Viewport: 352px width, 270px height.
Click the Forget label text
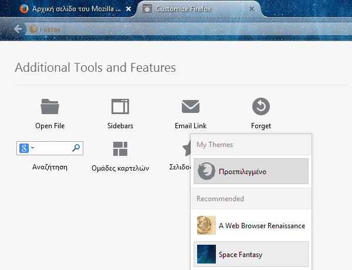tap(261, 126)
